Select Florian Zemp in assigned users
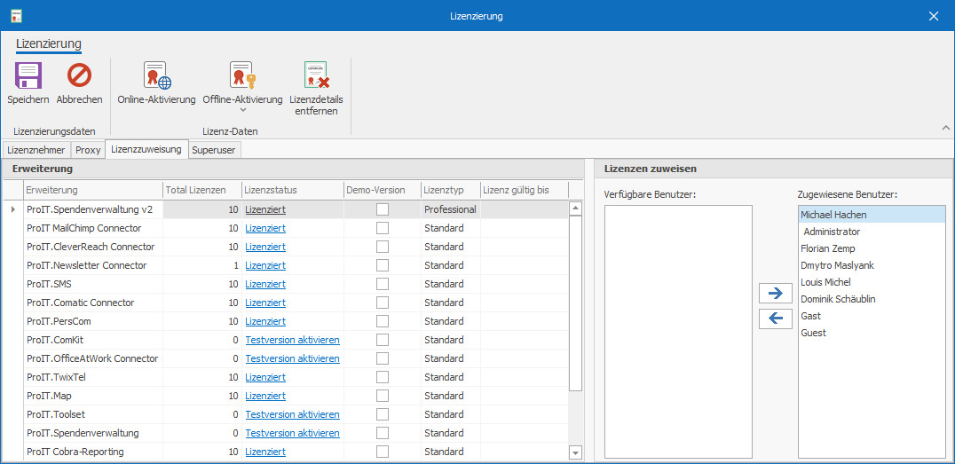Image resolution: width=955 pixels, height=464 pixels. 826,248
